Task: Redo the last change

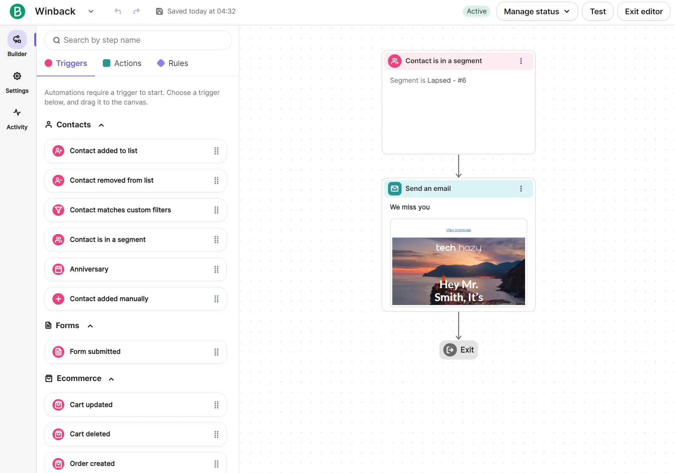Action: [x=136, y=11]
